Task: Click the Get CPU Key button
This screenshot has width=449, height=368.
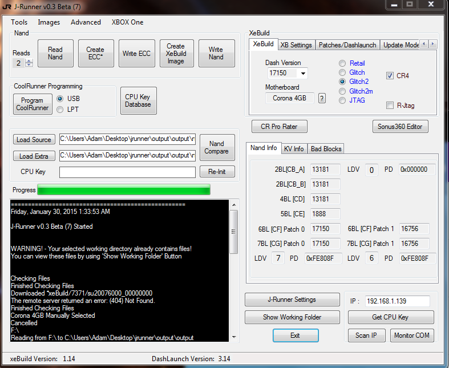Action: pos(391,317)
